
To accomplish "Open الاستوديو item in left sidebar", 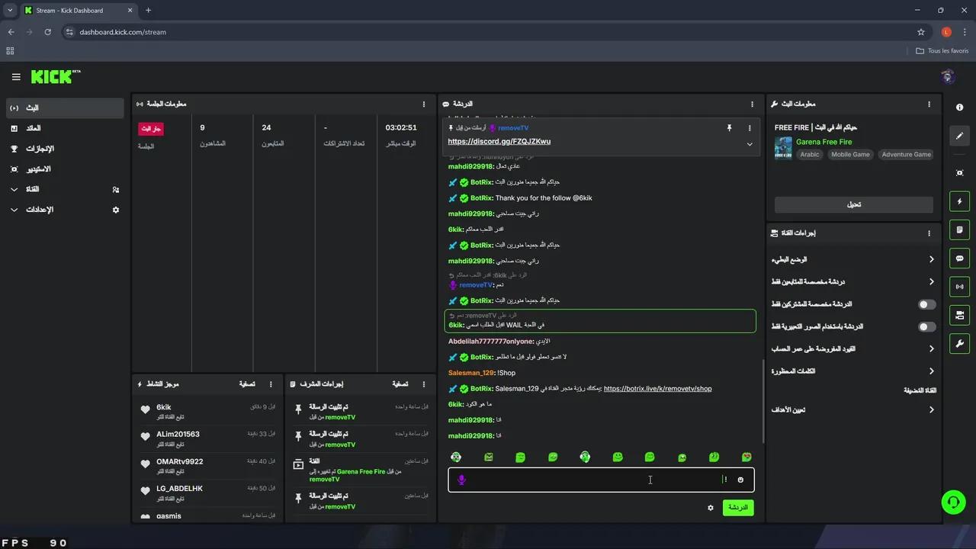I will tap(65, 169).
